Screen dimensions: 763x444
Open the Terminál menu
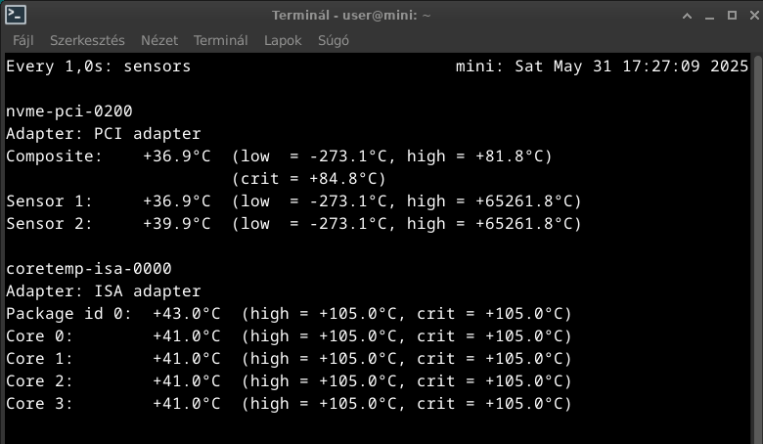[220, 40]
